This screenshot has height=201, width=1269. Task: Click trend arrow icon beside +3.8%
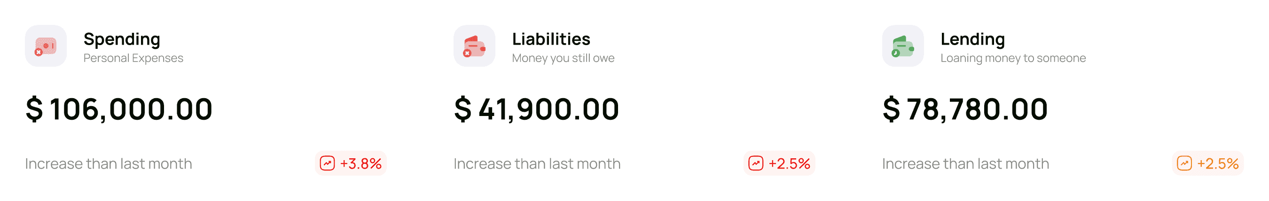coord(327,163)
